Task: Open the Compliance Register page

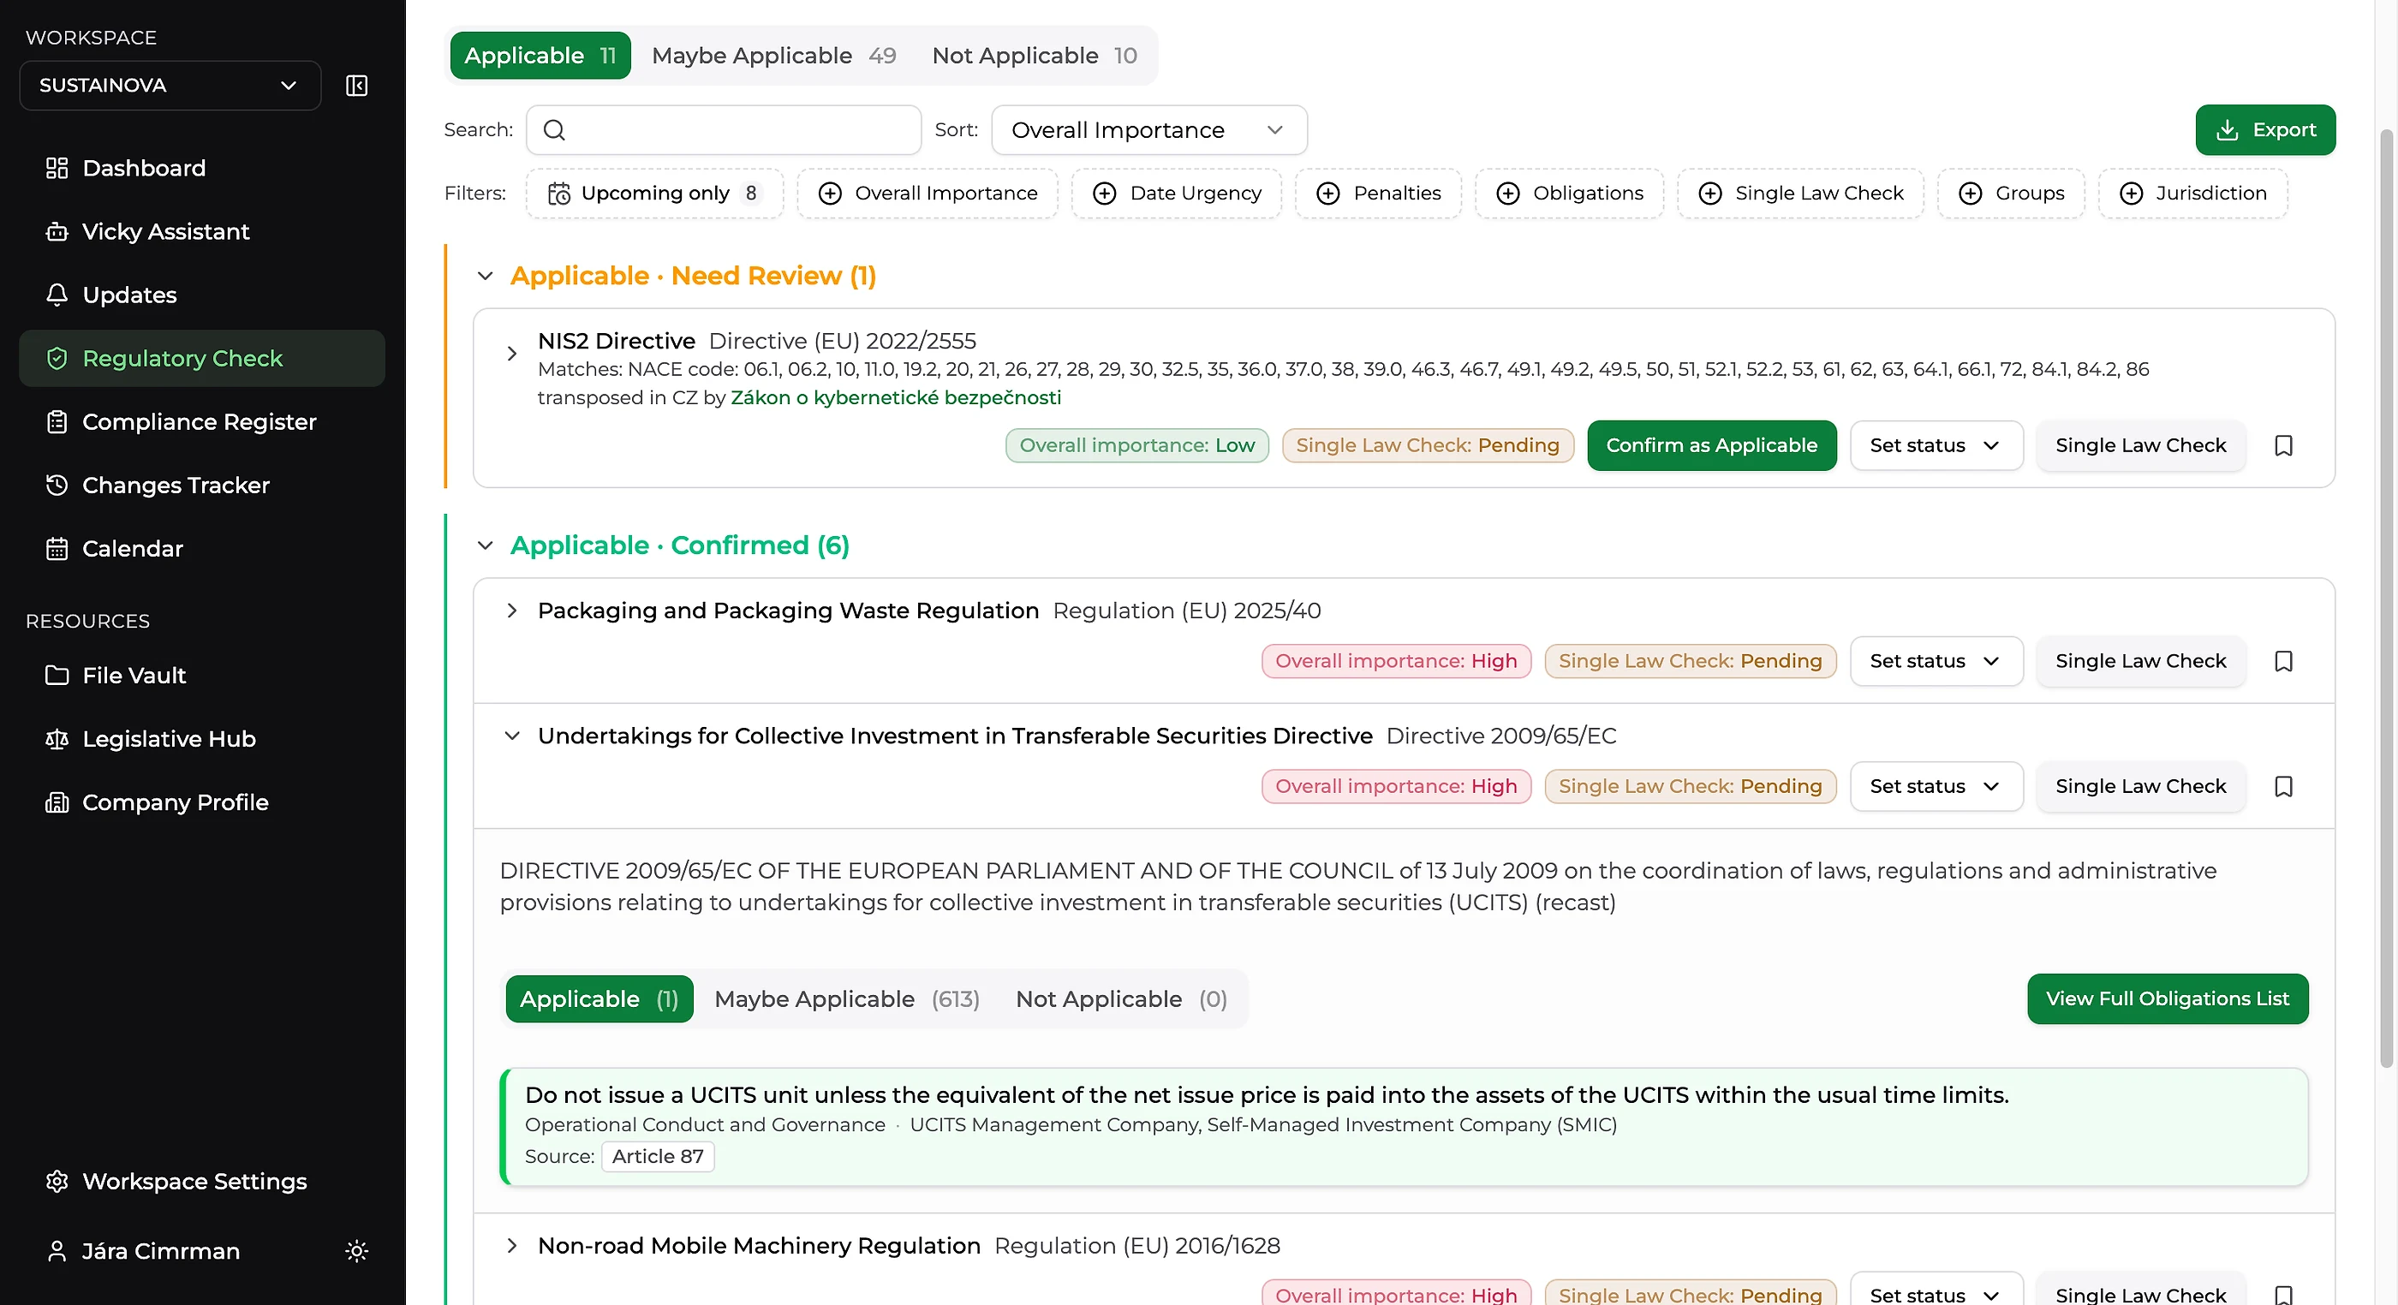Action: (202, 421)
